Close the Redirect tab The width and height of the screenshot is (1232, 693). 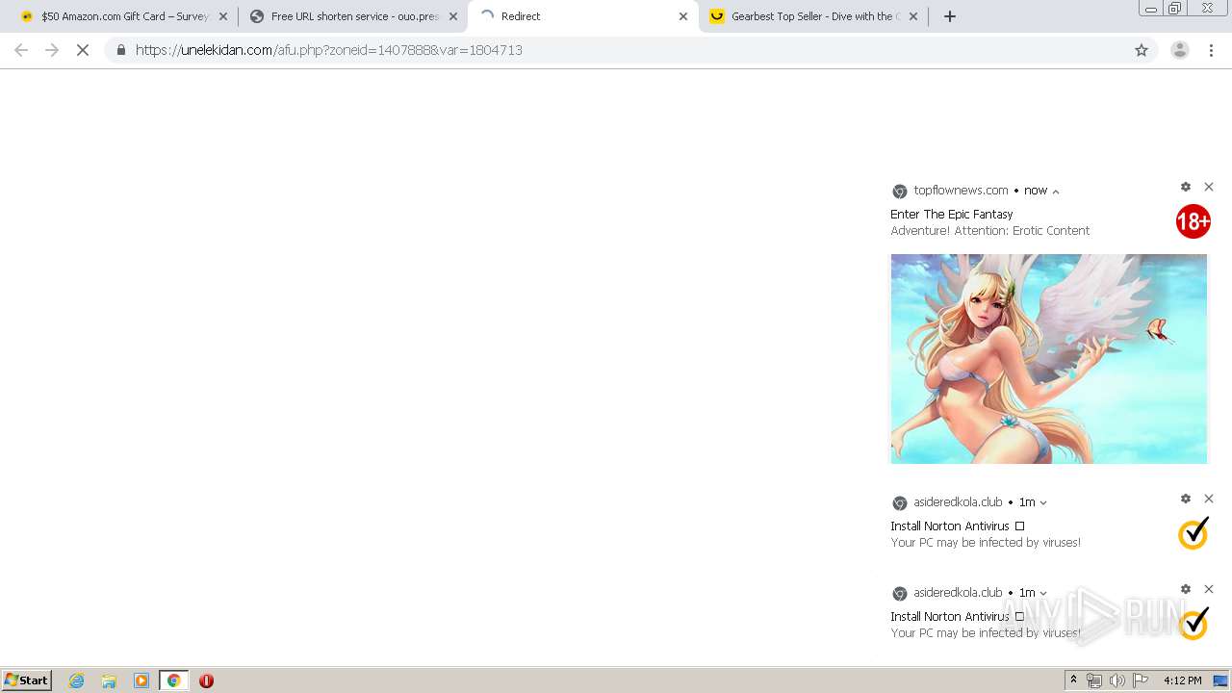(x=683, y=16)
